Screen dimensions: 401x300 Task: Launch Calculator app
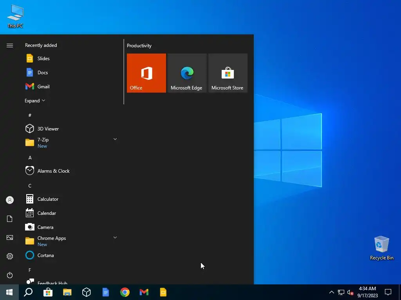point(72,199)
